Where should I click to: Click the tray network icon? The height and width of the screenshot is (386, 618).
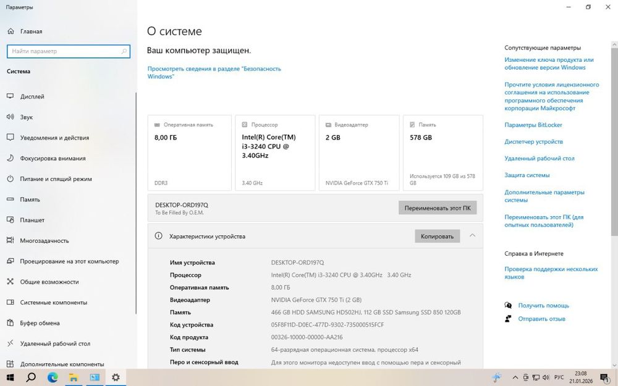536,377
